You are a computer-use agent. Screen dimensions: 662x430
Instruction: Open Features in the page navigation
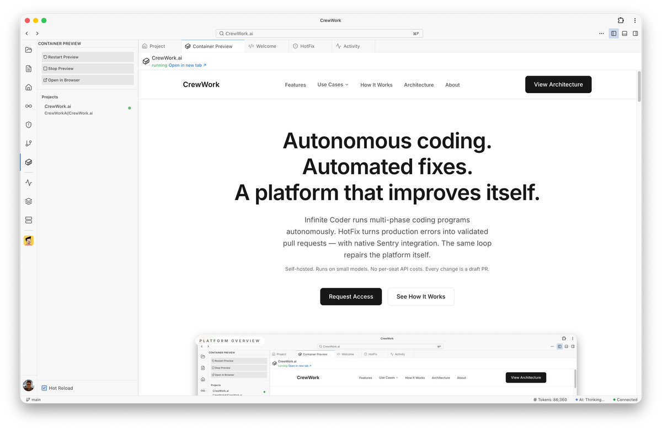[x=296, y=85]
